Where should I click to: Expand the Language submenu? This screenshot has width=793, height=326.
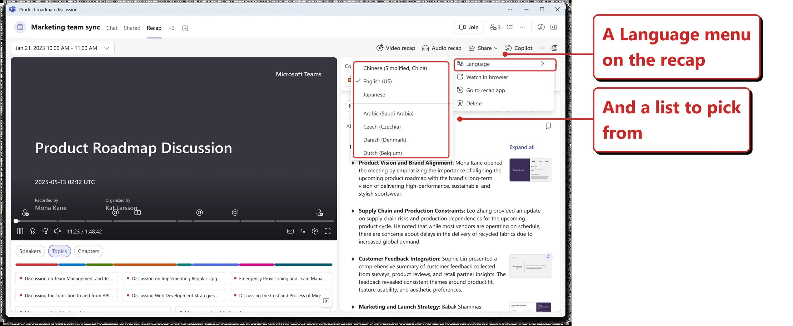coord(505,64)
